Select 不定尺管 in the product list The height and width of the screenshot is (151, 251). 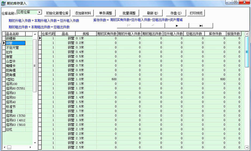(15, 48)
